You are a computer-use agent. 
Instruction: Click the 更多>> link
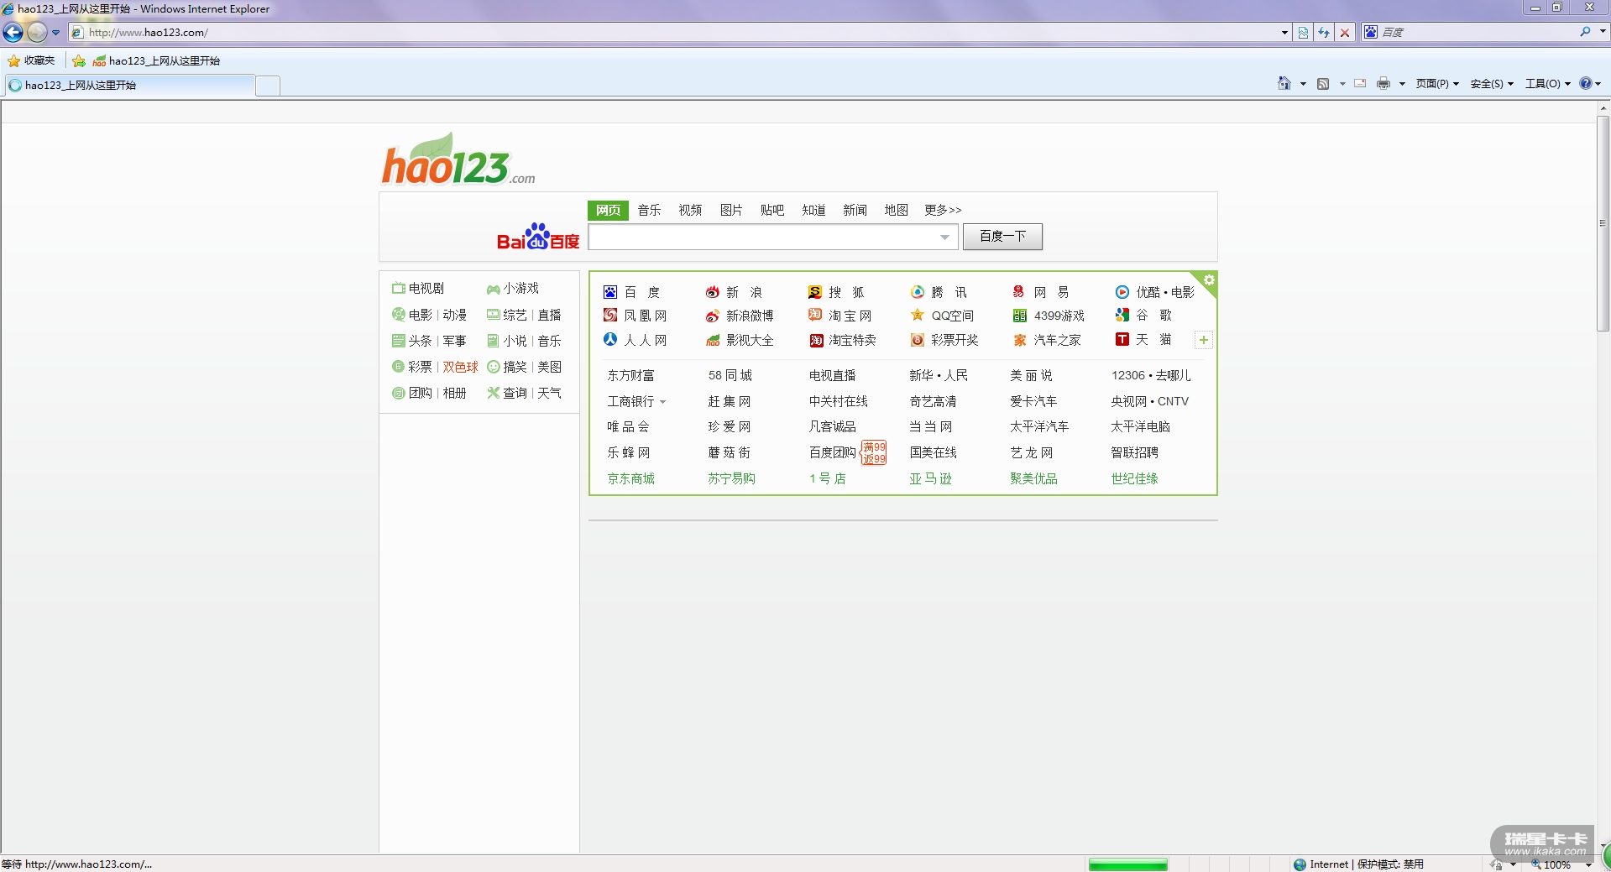pyautogui.click(x=943, y=210)
